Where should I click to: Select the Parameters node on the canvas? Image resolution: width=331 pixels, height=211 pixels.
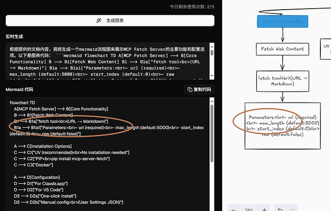click(283, 126)
